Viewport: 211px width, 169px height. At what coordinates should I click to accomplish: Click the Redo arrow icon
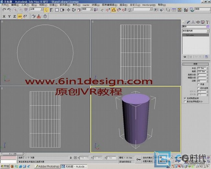9,10
